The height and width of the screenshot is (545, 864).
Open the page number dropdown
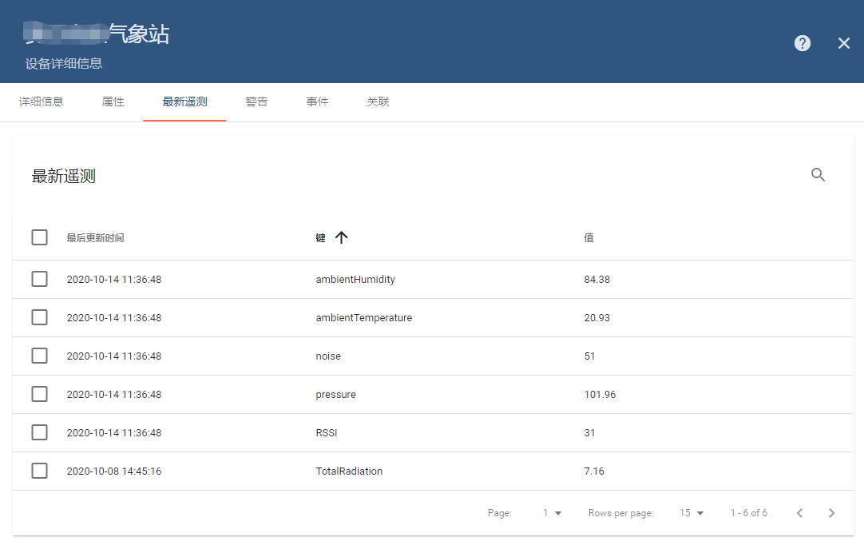(x=552, y=513)
